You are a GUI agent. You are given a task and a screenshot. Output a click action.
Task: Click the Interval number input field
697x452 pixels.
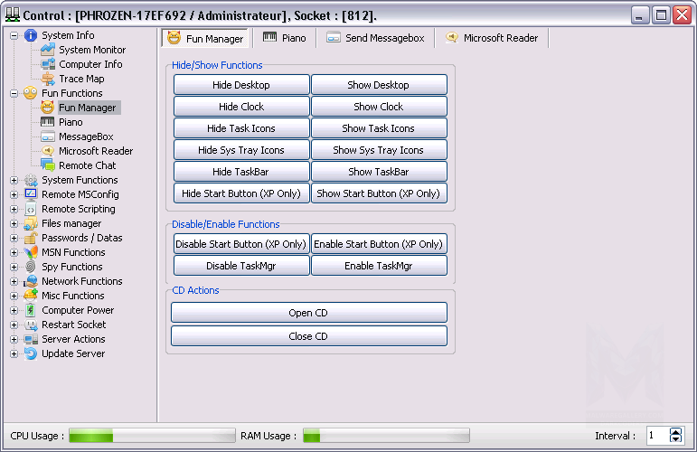[656, 436]
